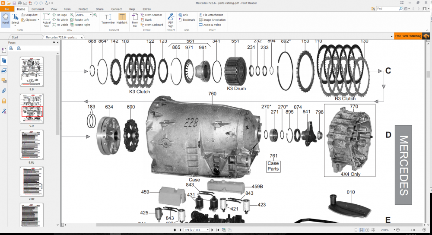Viewport: 432px width, 235px height.
Task: Select page thumbnail 9.8
Action: tap(32, 72)
